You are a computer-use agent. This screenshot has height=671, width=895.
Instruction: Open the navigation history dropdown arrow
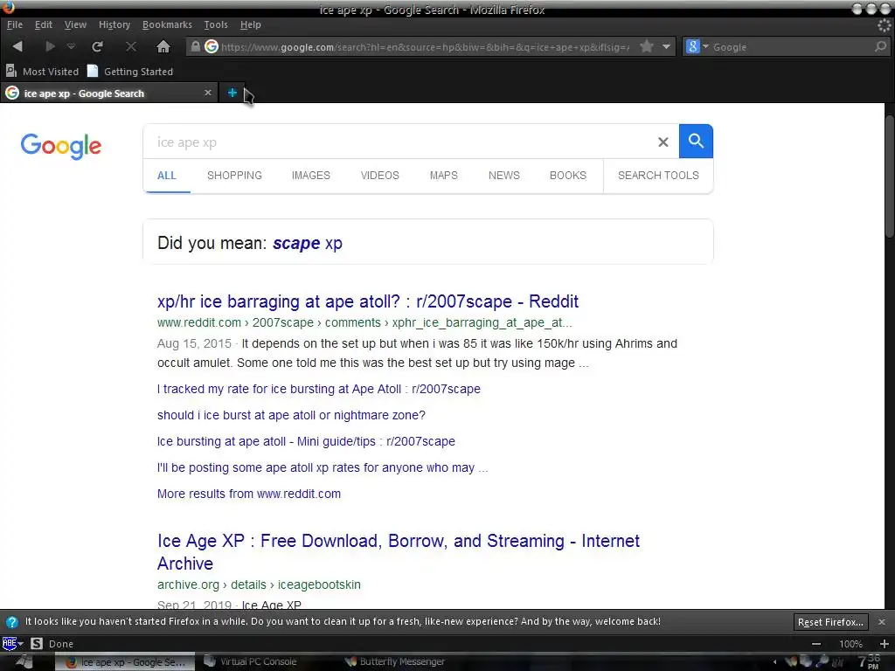(71, 47)
